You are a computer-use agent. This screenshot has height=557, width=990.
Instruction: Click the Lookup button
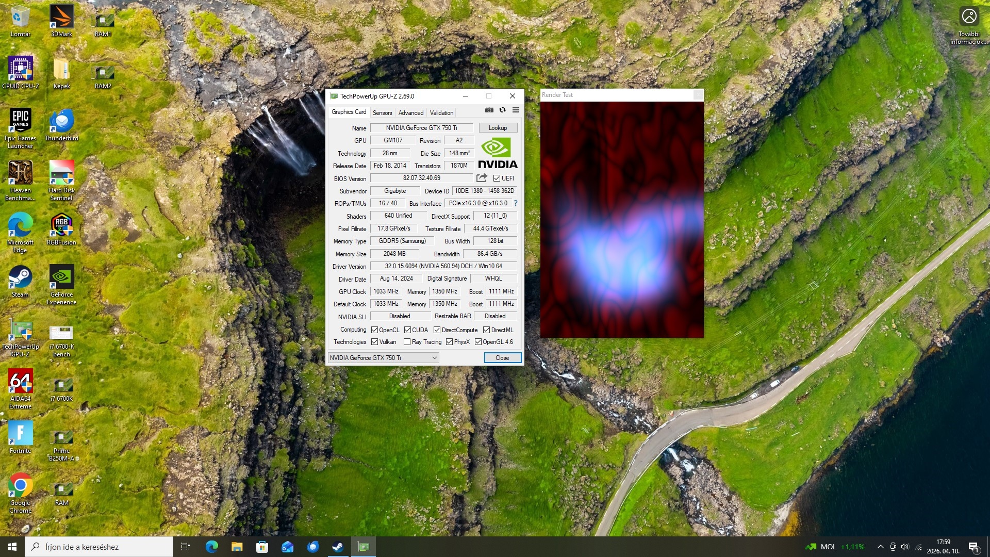pyautogui.click(x=498, y=128)
